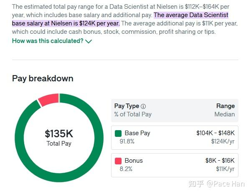Click the 8.2% bonus percentage

point(126,169)
